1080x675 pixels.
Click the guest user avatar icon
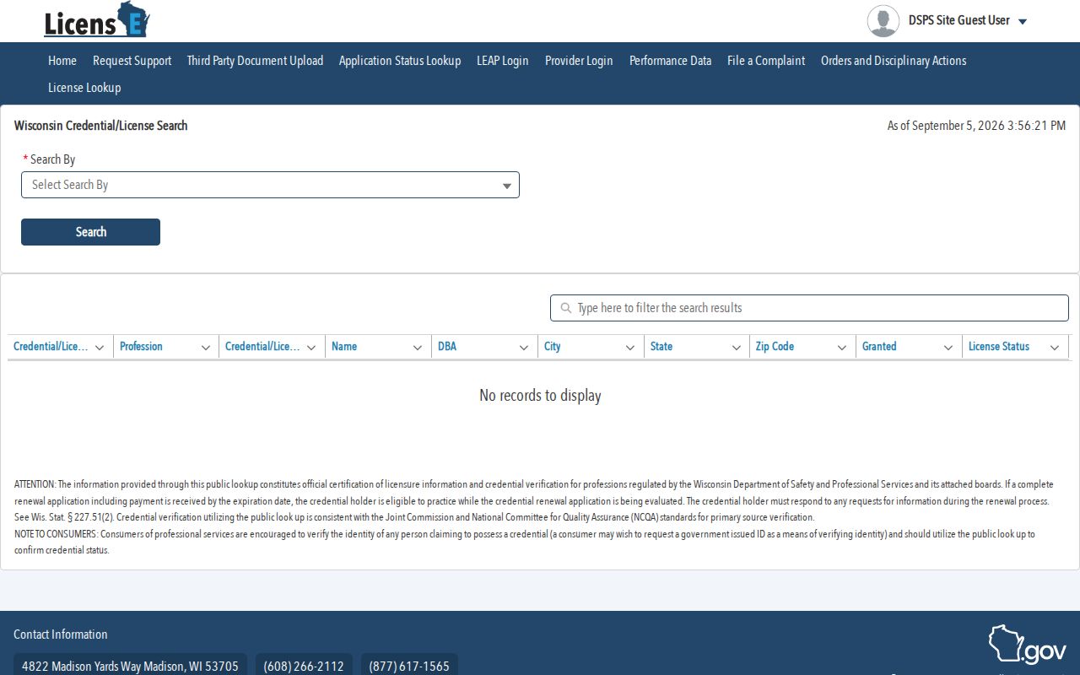click(x=883, y=21)
